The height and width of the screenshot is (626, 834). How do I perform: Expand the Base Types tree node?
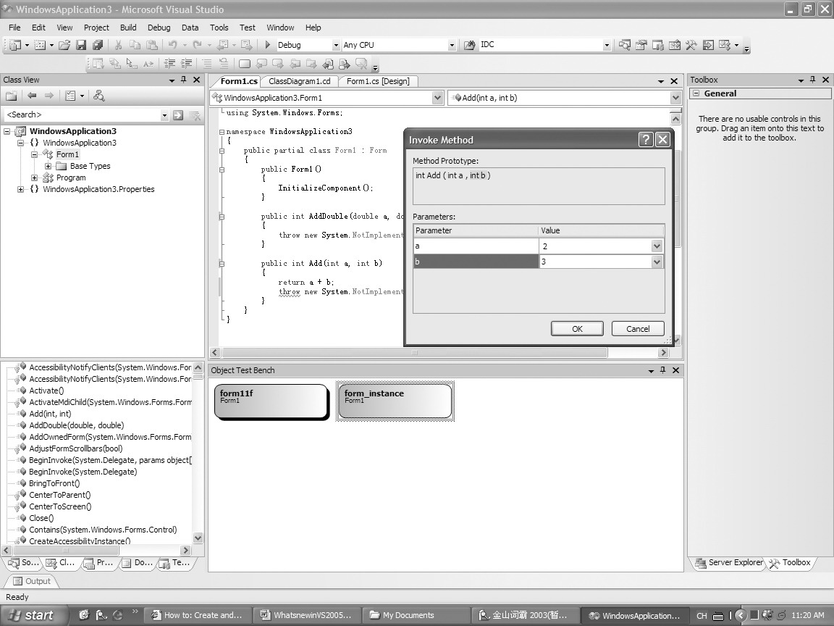[x=48, y=166]
